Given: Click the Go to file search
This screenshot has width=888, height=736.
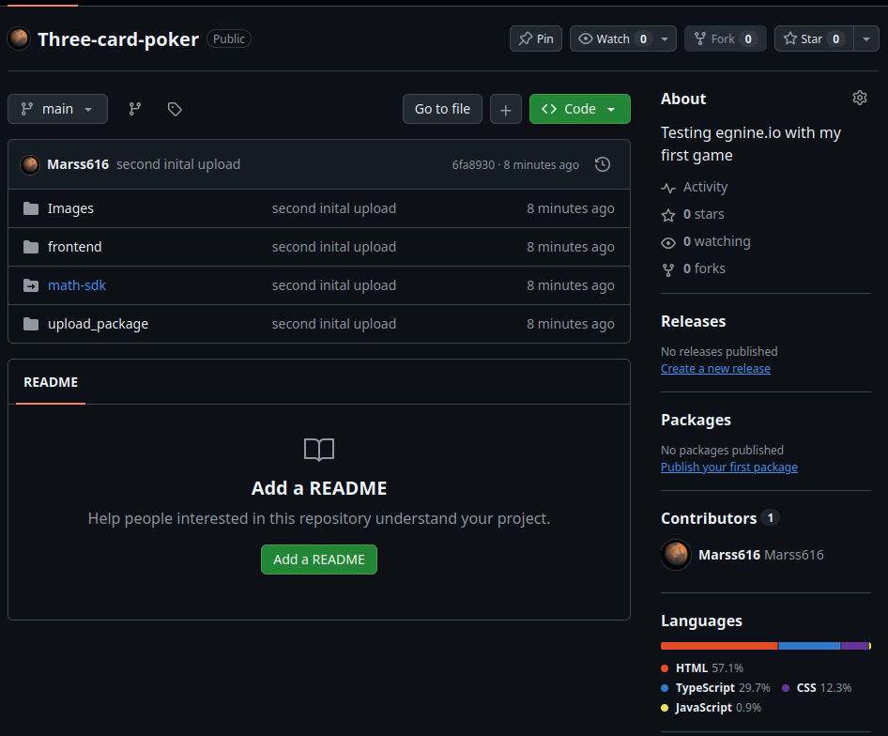Looking at the screenshot, I should pos(442,109).
